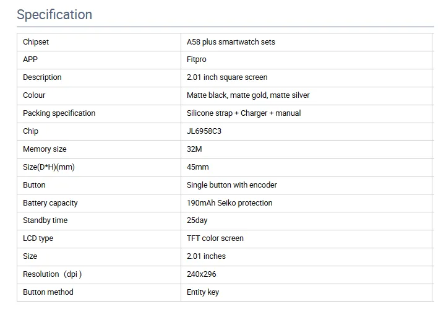
Task: Click the A58 plus smartwatch sets value
Action: click(231, 42)
